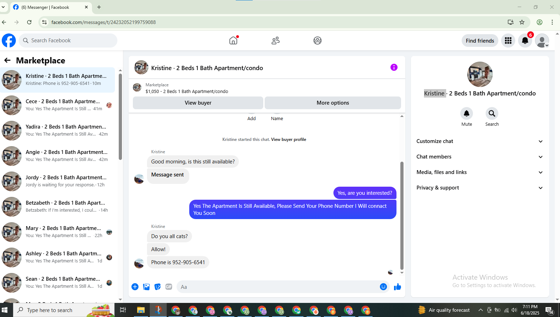560x317 pixels.
Task: Click the Facebook logo
Action: [x=9, y=41]
